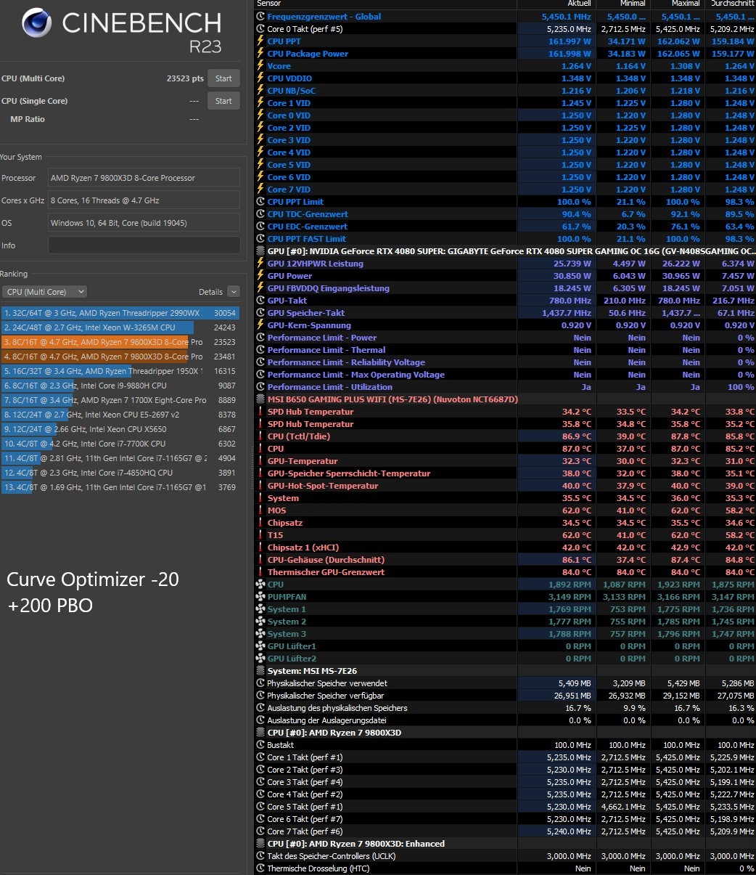Click icon of System: MSI MS-7E26 header
756x875 pixels.
pos(261,671)
